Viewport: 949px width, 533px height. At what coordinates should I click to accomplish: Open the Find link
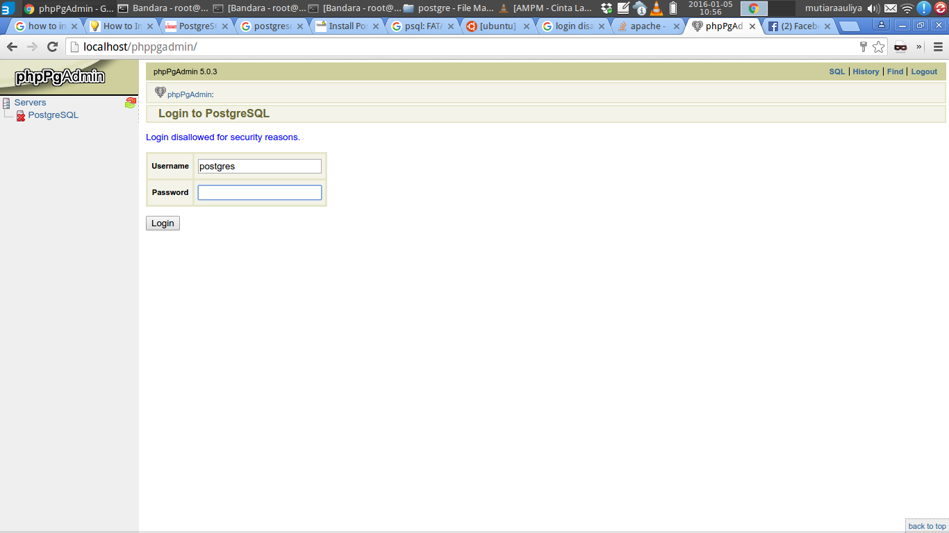tap(895, 71)
